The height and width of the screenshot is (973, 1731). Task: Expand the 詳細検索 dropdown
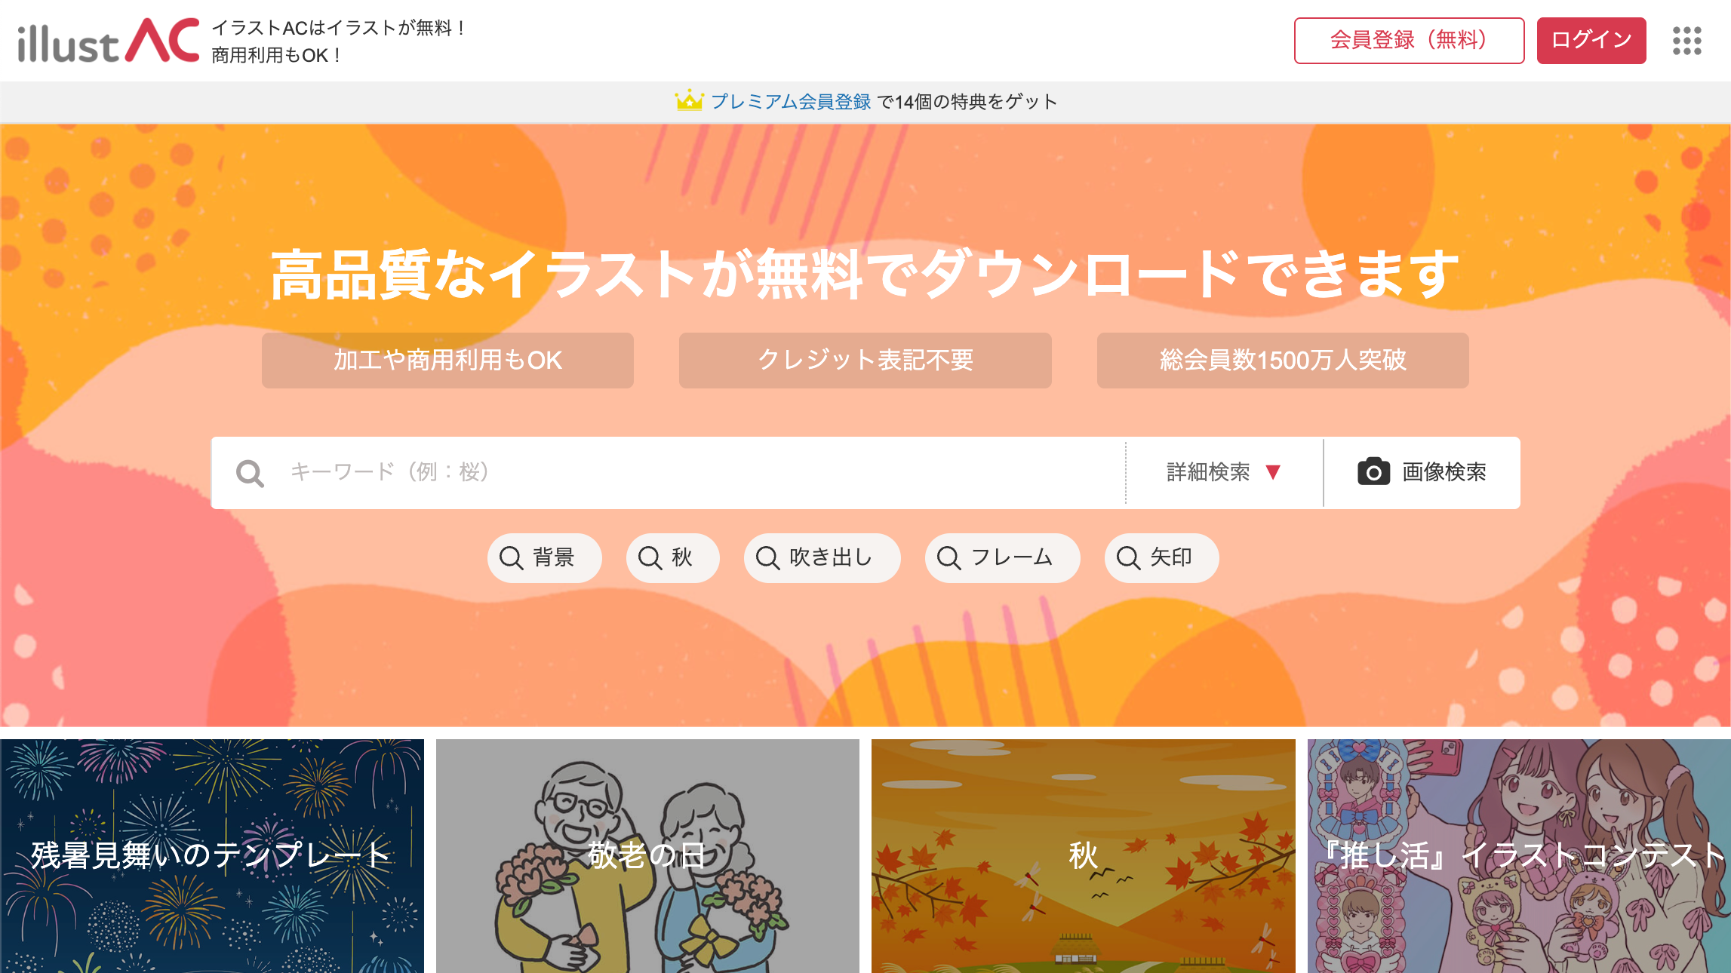click(x=1224, y=472)
